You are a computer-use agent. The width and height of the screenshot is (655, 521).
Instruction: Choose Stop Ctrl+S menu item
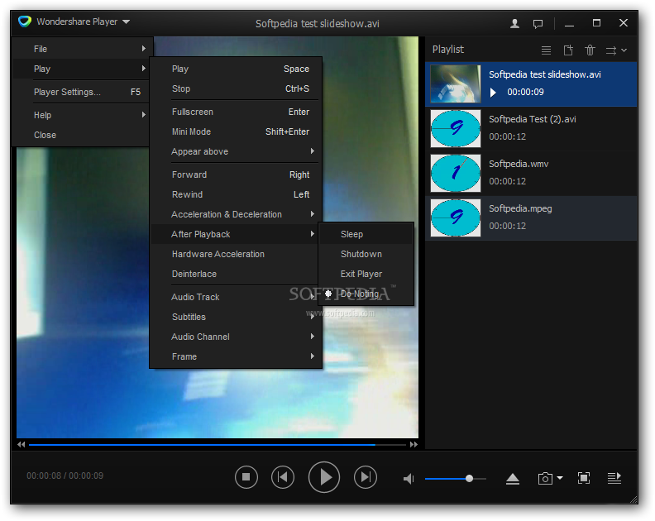[236, 88]
